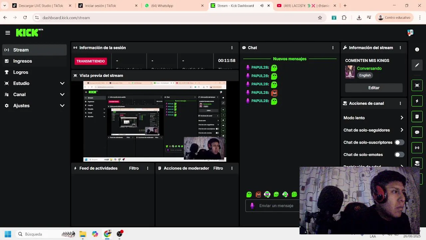The height and width of the screenshot is (240, 426).
Task: Click the user avatar icon at top right
Action: pos(410,32)
